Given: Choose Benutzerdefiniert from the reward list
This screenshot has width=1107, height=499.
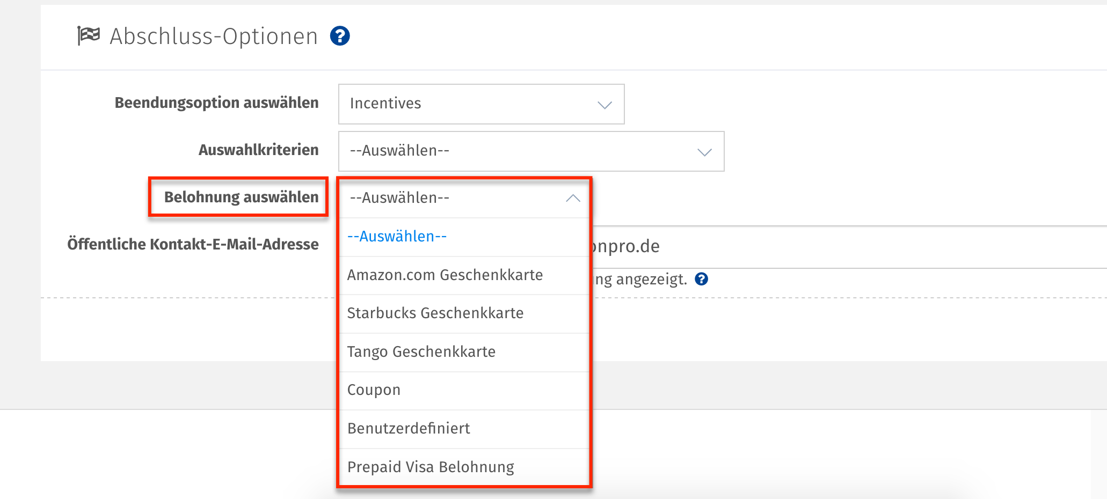Looking at the screenshot, I should click(409, 428).
